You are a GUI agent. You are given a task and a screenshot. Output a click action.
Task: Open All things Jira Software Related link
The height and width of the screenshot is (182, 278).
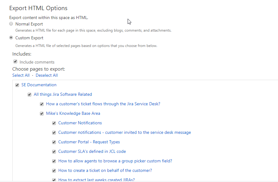(x=63, y=94)
